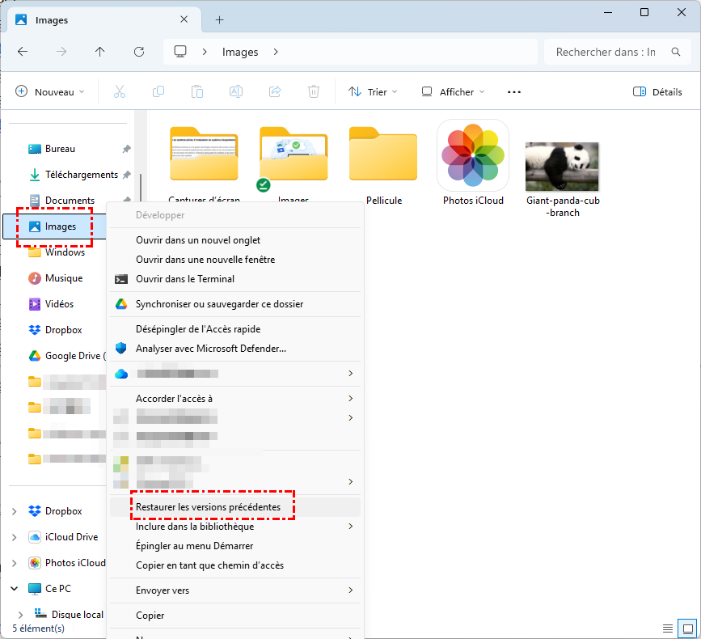Click the Refresh icon in navigation bar
Image resolution: width=701 pixels, height=639 pixels.
pos(139,52)
